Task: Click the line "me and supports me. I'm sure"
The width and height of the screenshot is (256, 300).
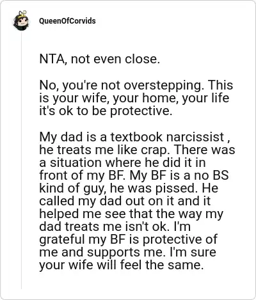Action: tap(127, 252)
